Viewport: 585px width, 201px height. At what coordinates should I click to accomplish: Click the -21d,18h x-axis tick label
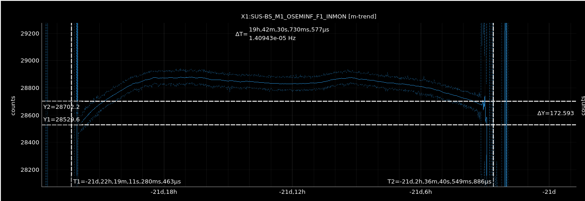point(164,192)
